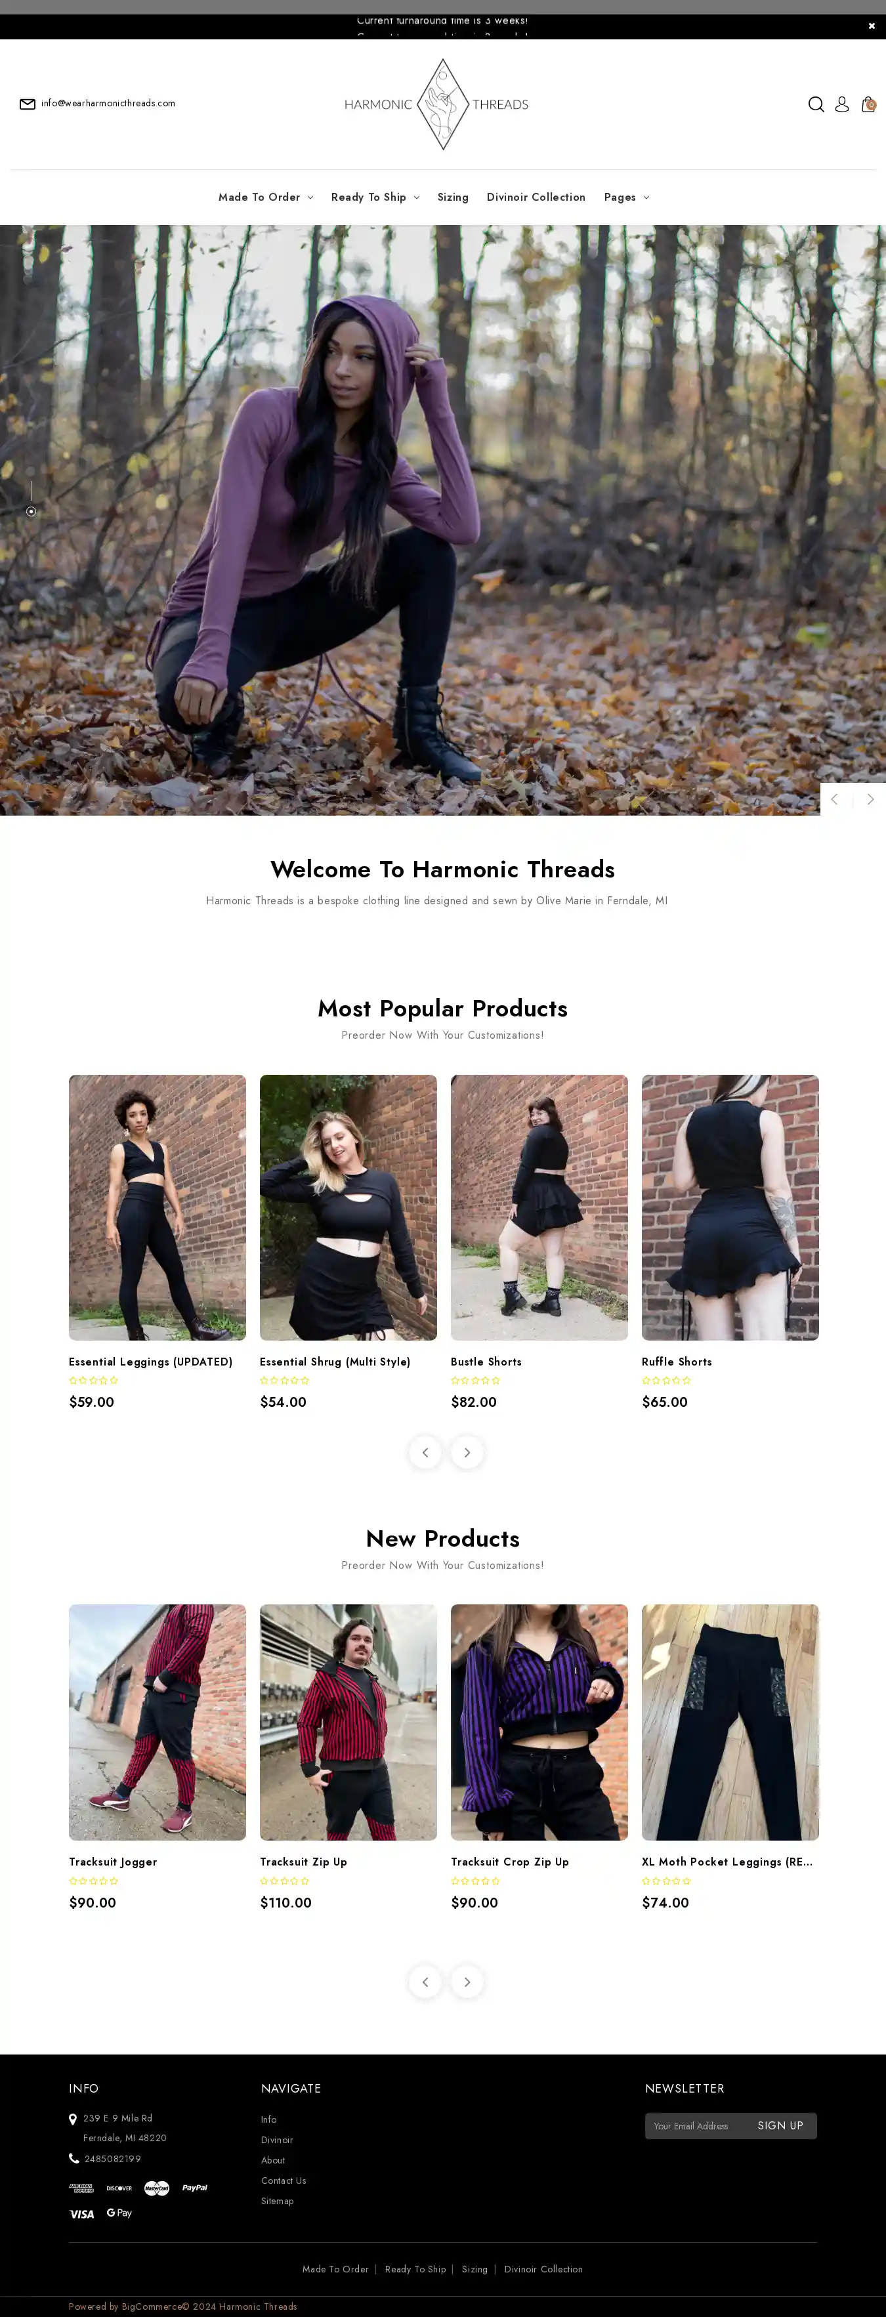Expand the Pages dropdown menu
The width and height of the screenshot is (886, 2317).
pos(627,197)
